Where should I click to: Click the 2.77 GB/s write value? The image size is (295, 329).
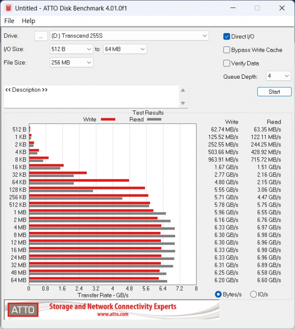(x=226, y=175)
